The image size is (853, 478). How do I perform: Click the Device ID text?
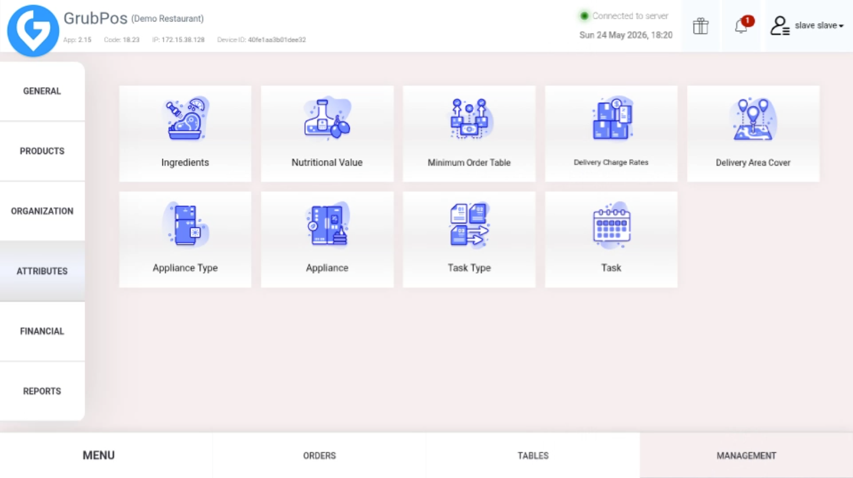point(261,40)
